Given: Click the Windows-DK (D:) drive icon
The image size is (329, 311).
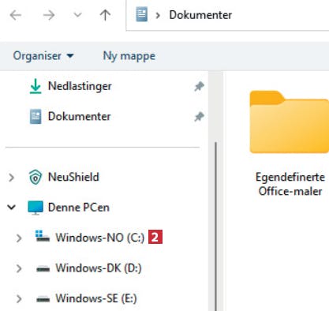Looking at the screenshot, I should click(43, 269).
